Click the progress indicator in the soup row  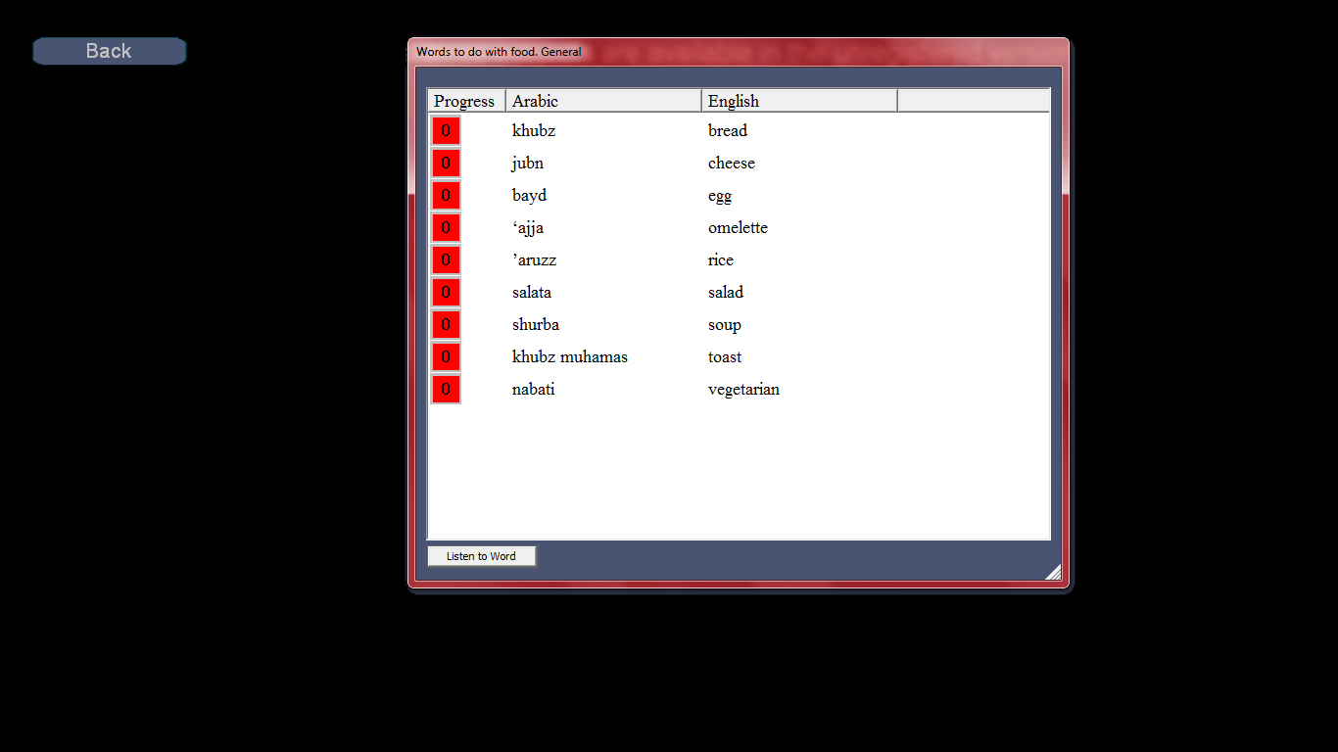click(446, 324)
